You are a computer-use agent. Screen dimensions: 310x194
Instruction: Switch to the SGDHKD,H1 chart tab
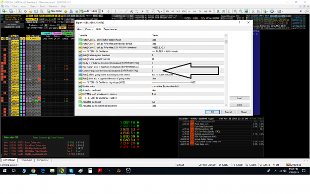pos(43,160)
